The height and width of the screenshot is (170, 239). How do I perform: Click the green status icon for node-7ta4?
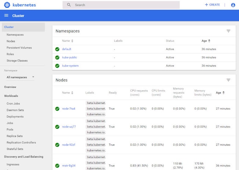tap(57, 109)
